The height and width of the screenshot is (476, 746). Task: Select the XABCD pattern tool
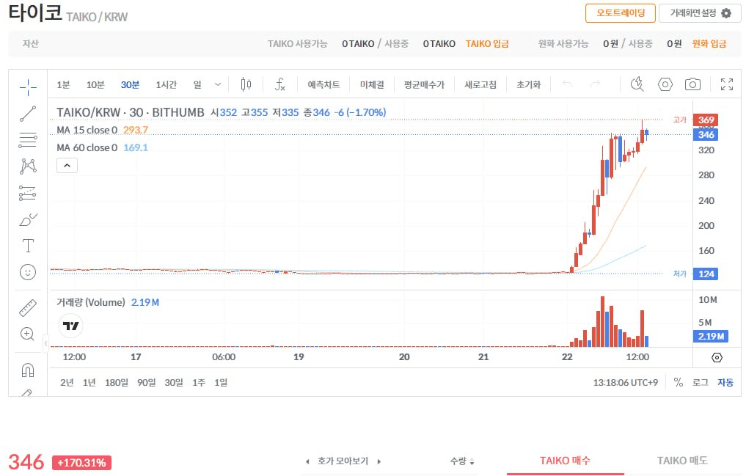(28, 166)
